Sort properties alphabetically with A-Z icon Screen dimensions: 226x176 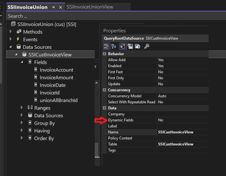[x=113, y=46]
